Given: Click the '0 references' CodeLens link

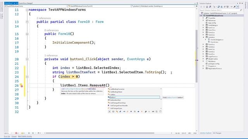Looking at the screenshot, I should [52, 30].
